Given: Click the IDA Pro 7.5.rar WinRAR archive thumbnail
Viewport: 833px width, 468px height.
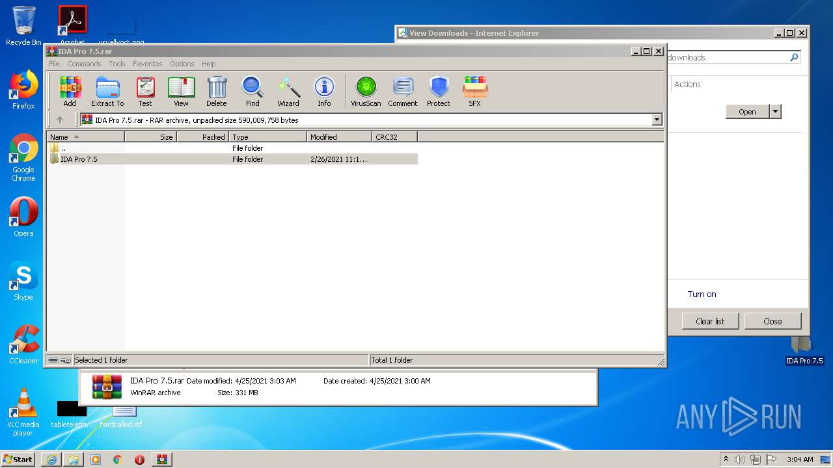Looking at the screenshot, I should click(x=107, y=386).
